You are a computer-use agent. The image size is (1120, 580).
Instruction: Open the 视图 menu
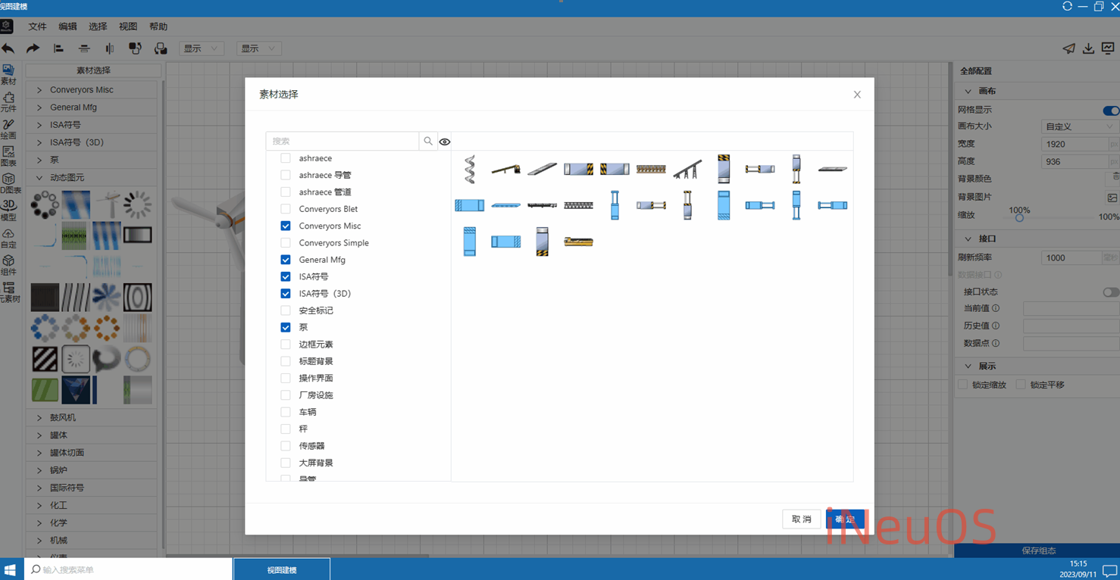tap(128, 27)
